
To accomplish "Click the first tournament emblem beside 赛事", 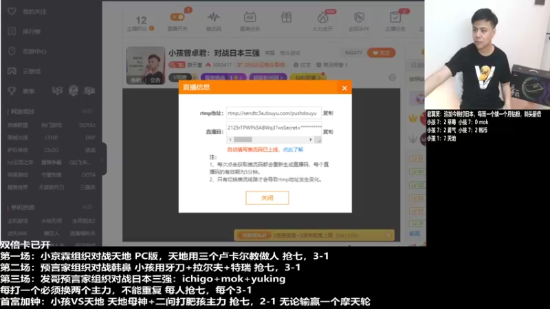I will [57, 91].
